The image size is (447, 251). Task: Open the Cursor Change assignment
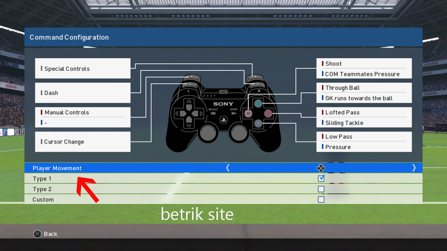pos(83,142)
